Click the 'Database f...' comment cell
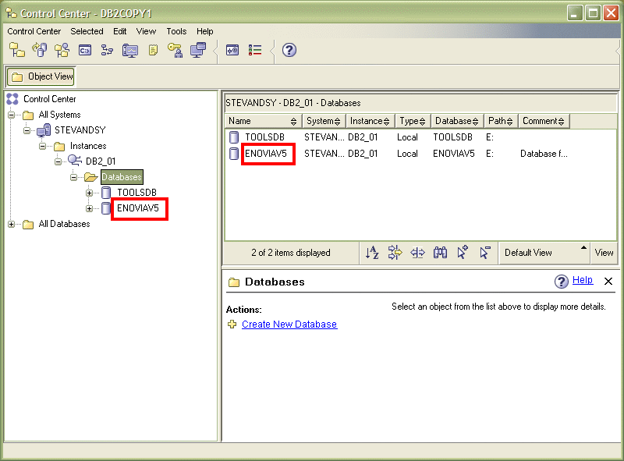Screen dimensions: 624x461 pos(544,154)
